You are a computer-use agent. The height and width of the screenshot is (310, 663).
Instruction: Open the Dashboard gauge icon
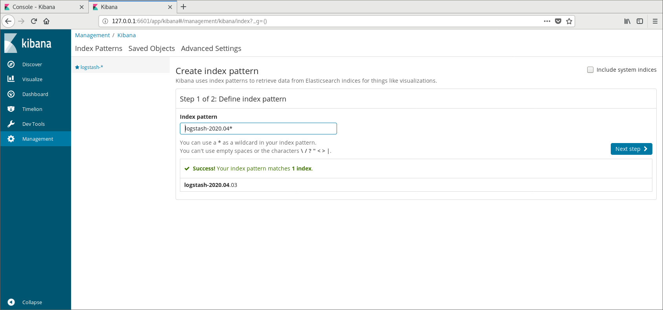(x=11, y=94)
